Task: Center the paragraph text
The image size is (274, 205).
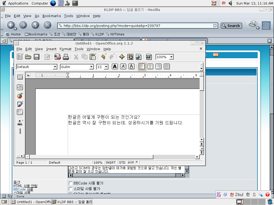Action: click(150, 66)
